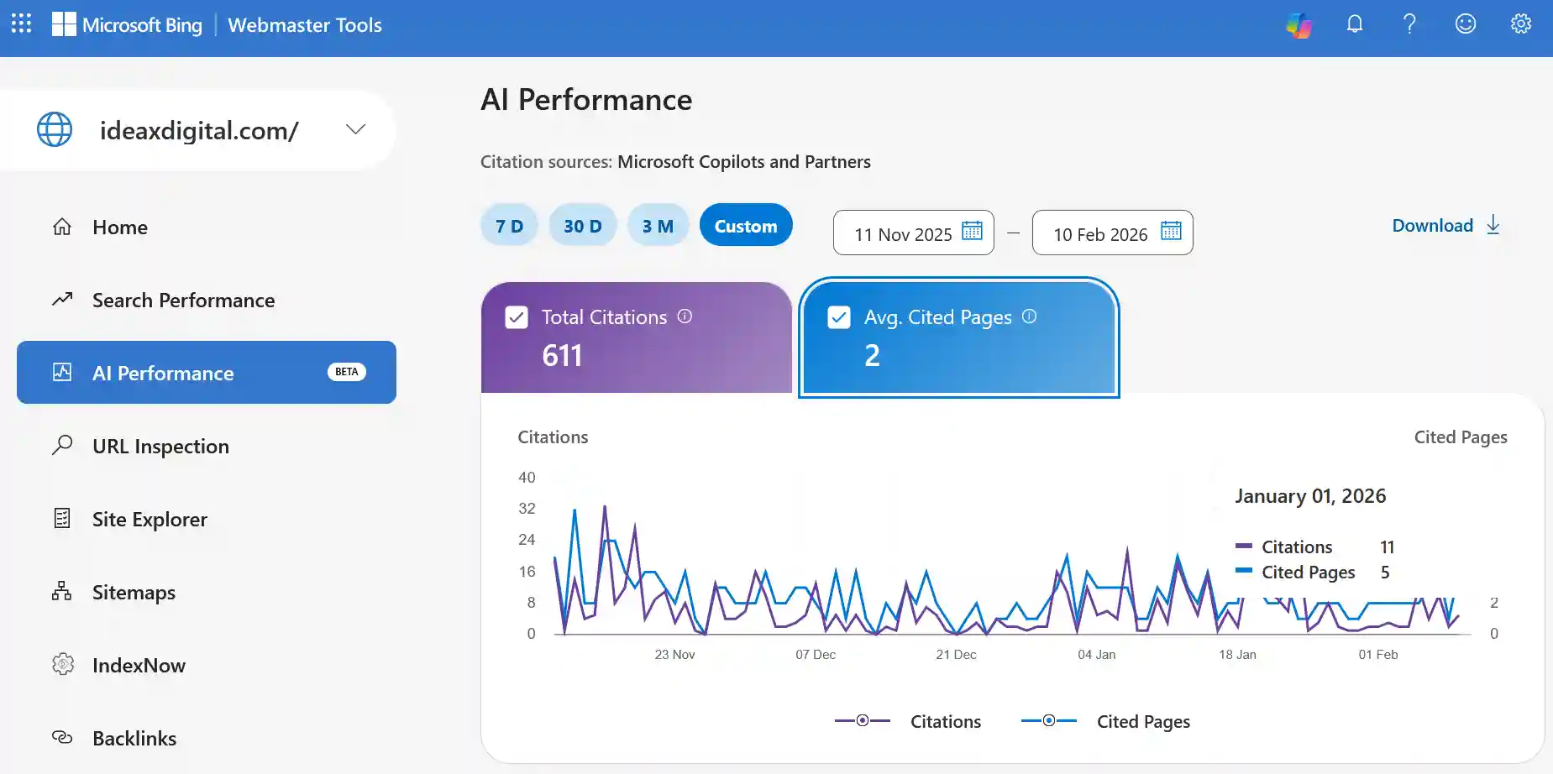
Task: Open the ideaxdigital.com/ site selector
Action: point(198,130)
